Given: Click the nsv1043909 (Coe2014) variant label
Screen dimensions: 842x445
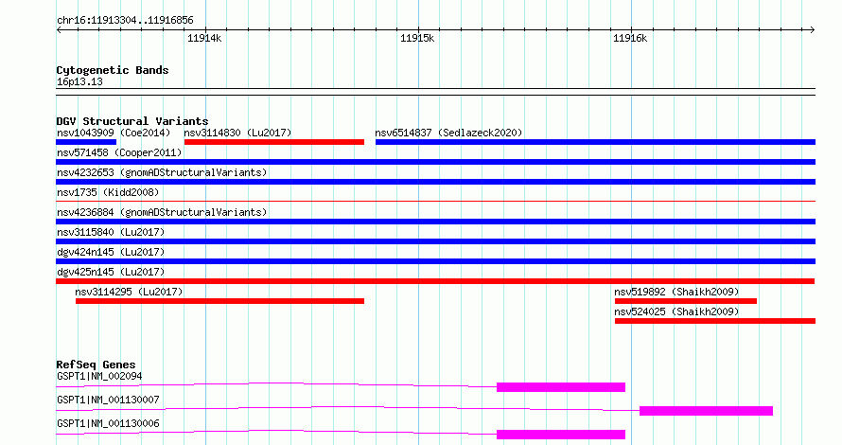Looking at the screenshot, I should coord(114,133).
